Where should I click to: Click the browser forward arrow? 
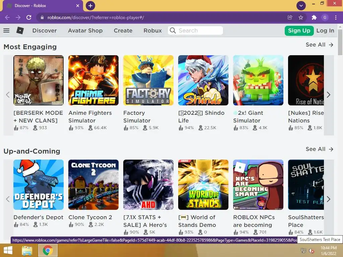tap(18, 17)
